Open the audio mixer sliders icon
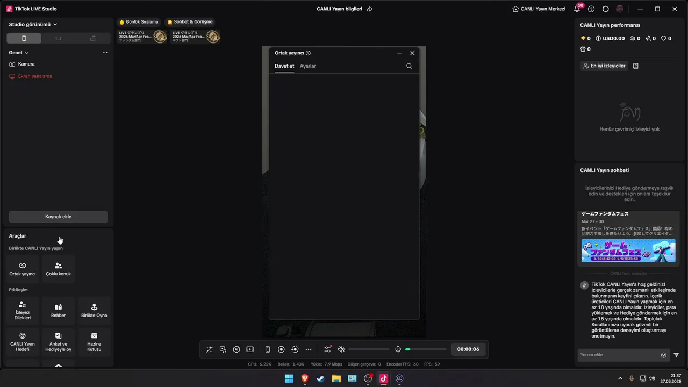The height and width of the screenshot is (387, 688). [x=327, y=349]
